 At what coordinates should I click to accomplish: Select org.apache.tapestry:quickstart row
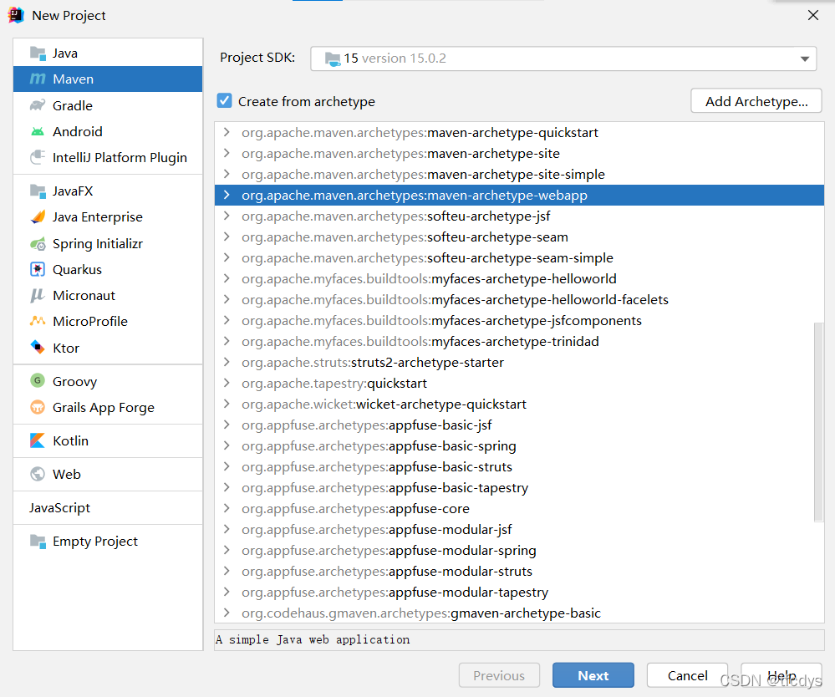[519, 384]
